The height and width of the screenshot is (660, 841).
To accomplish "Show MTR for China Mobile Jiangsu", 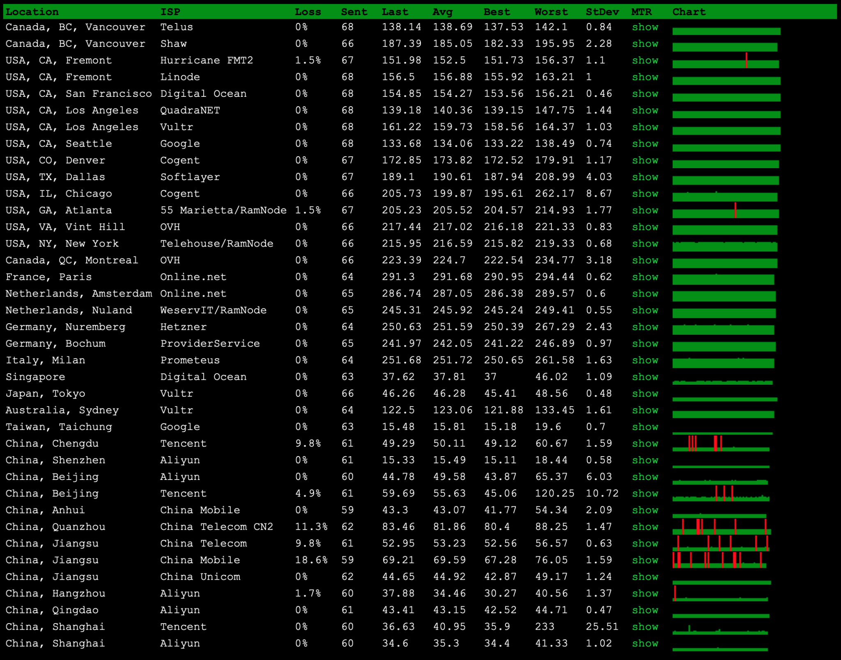I will click(x=645, y=560).
